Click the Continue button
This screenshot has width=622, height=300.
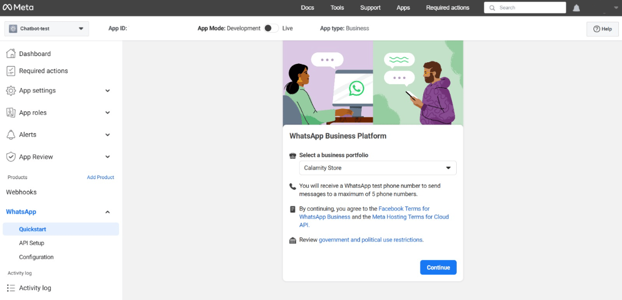pos(438,267)
